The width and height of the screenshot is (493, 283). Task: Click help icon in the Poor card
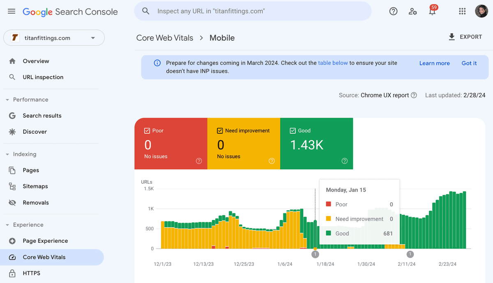[x=199, y=161]
